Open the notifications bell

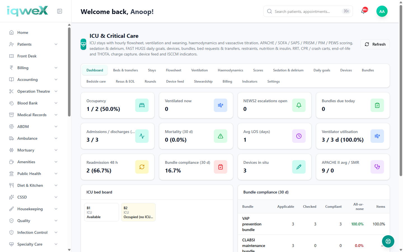364,11
